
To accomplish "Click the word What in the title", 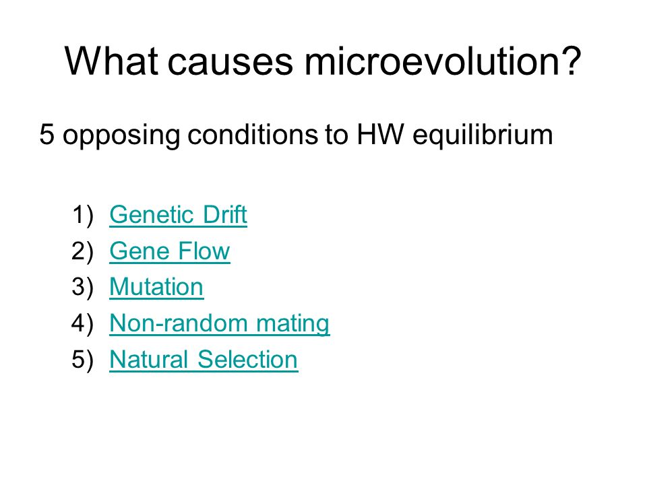I will coord(111,61).
